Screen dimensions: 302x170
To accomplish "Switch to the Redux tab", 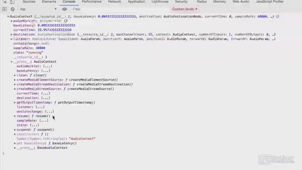I will pyautogui.click(x=201, y=2).
